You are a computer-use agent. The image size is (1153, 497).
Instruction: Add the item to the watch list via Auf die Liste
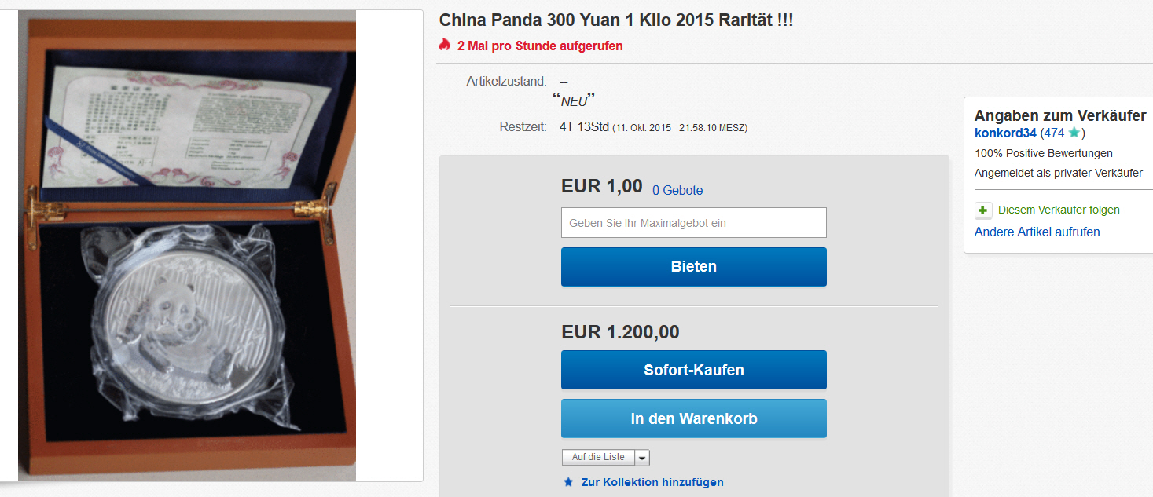pos(598,457)
